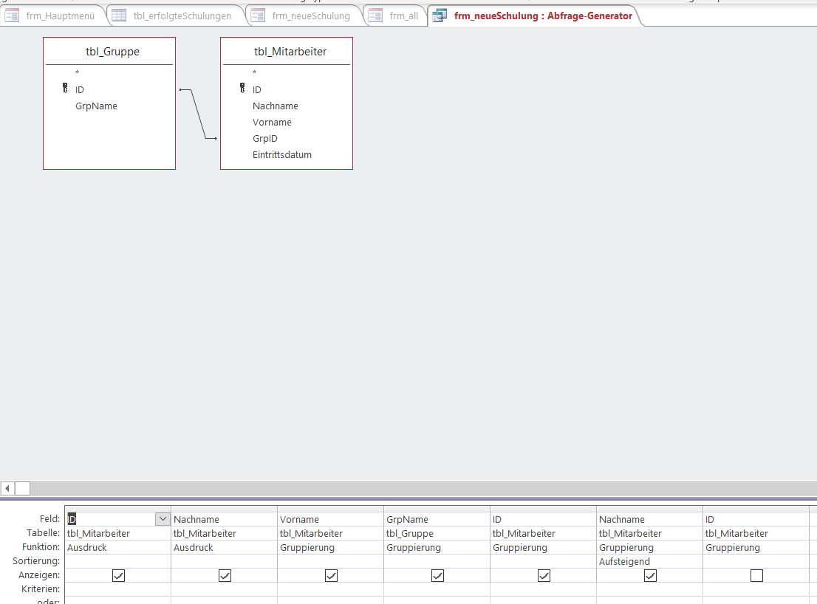Image resolution: width=817 pixels, height=604 pixels.
Task: Select the Nachname field in tbl_Mitarbeiter list
Action: pos(275,106)
